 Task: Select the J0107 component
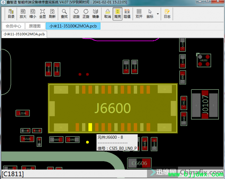coord(205,104)
